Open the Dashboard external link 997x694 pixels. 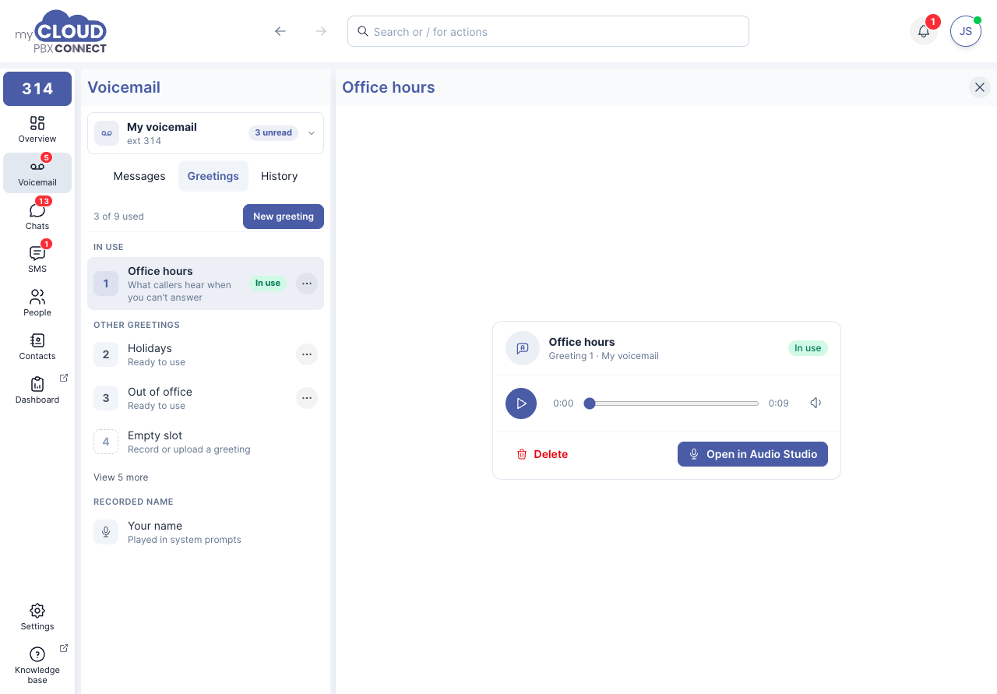(37, 390)
